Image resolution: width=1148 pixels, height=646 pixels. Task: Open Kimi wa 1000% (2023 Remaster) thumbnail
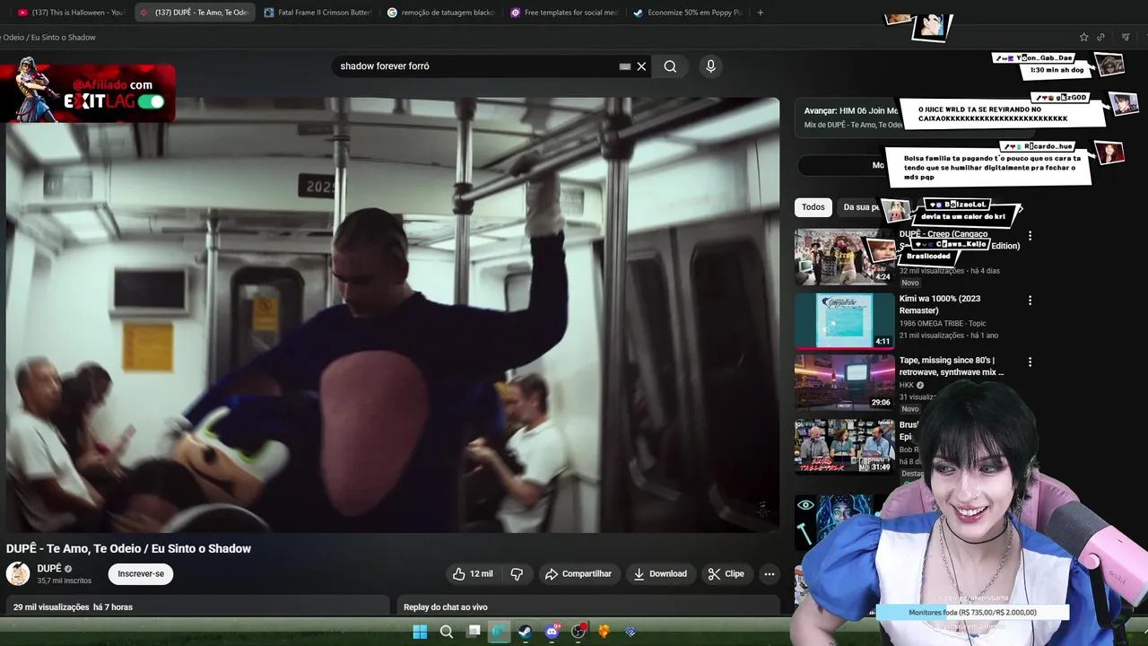[844, 320]
